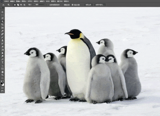Viewport: 160px width, 116px height.
Task: Select the Gradient tool
Action: pos(2,50)
